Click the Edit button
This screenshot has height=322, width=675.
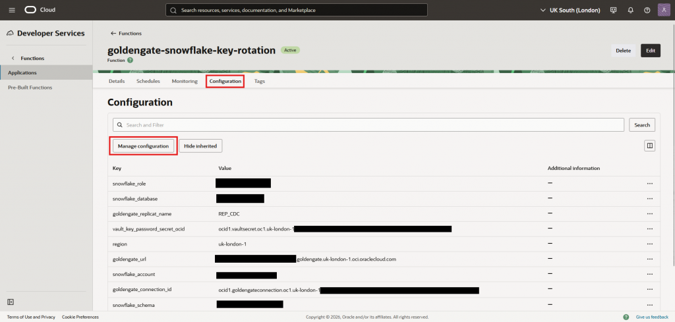(651, 50)
